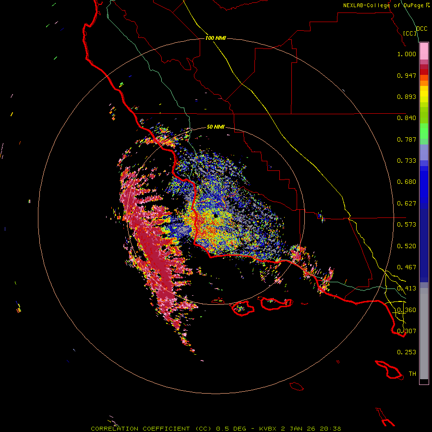Select the 1.000 scale value

coord(407,54)
